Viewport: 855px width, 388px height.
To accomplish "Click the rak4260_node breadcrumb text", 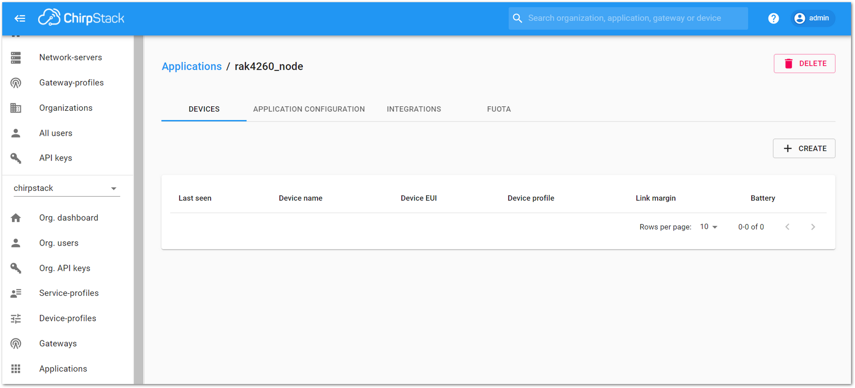I will tap(269, 66).
